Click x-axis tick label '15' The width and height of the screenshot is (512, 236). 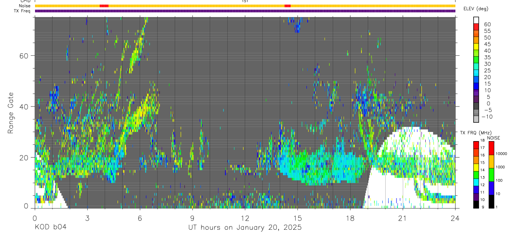tap(297, 218)
